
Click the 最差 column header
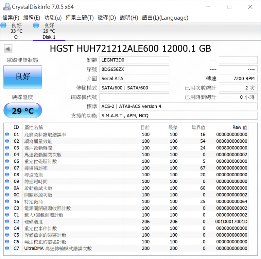click(x=173, y=127)
